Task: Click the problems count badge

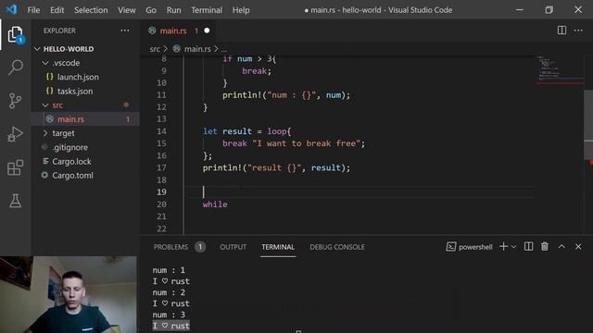Action: click(x=200, y=247)
